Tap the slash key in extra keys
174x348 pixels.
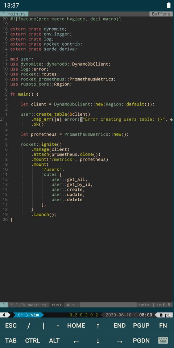pos(29,326)
